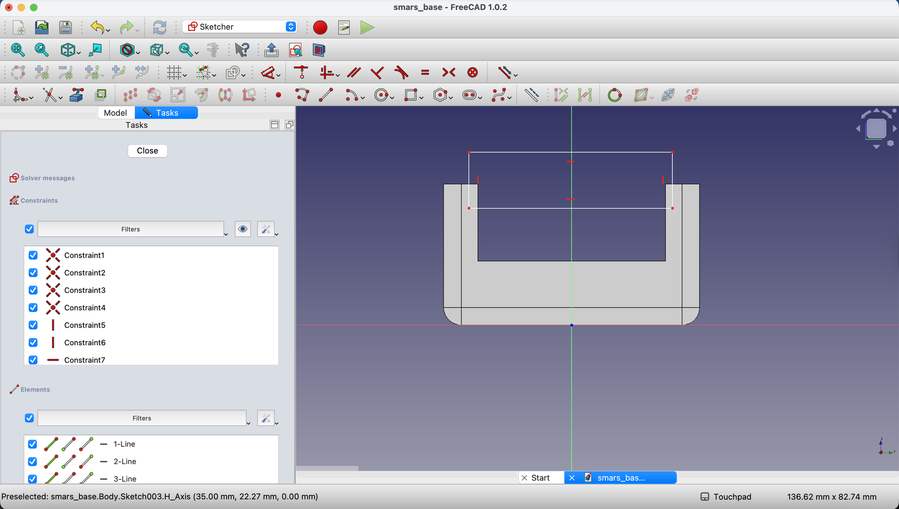The height and width of the screenshot is (509, 899).
Task: Click the toggle grid icon
Action: [x=175, y=73]
